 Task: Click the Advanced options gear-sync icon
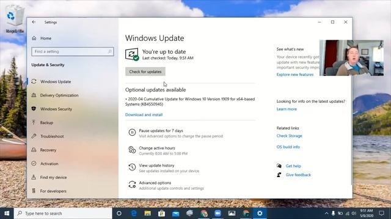pos(132,184)
